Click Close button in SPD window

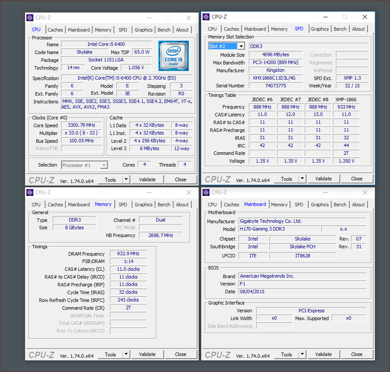[357, 179]
